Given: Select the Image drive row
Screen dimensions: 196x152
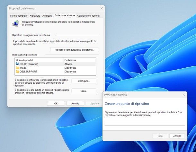Looking at the screenshot, I should 55,68.
